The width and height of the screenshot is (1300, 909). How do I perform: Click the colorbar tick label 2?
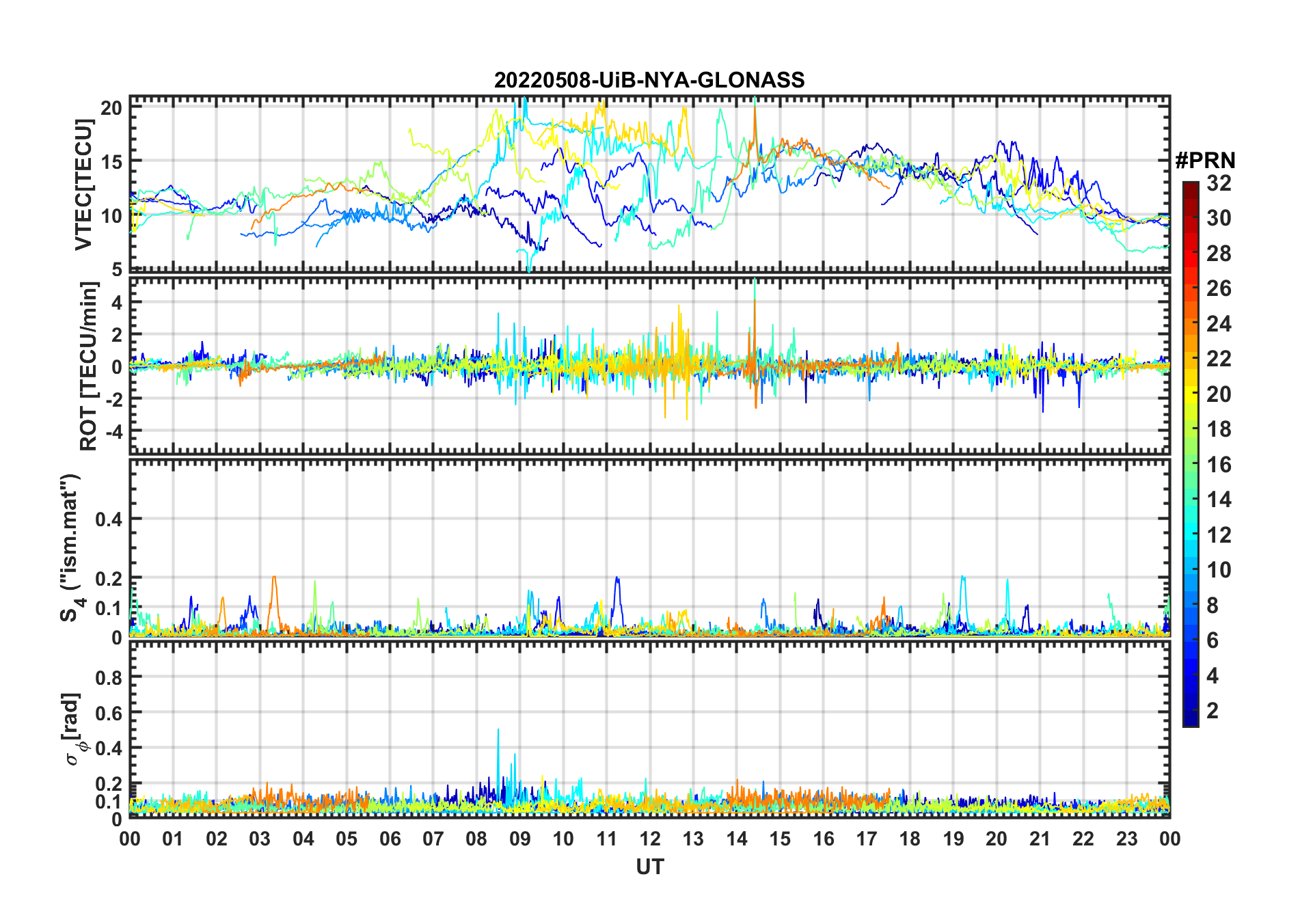click(x=1213, y=711)
